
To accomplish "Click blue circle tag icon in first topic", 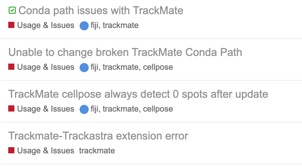I will (84, 26).
